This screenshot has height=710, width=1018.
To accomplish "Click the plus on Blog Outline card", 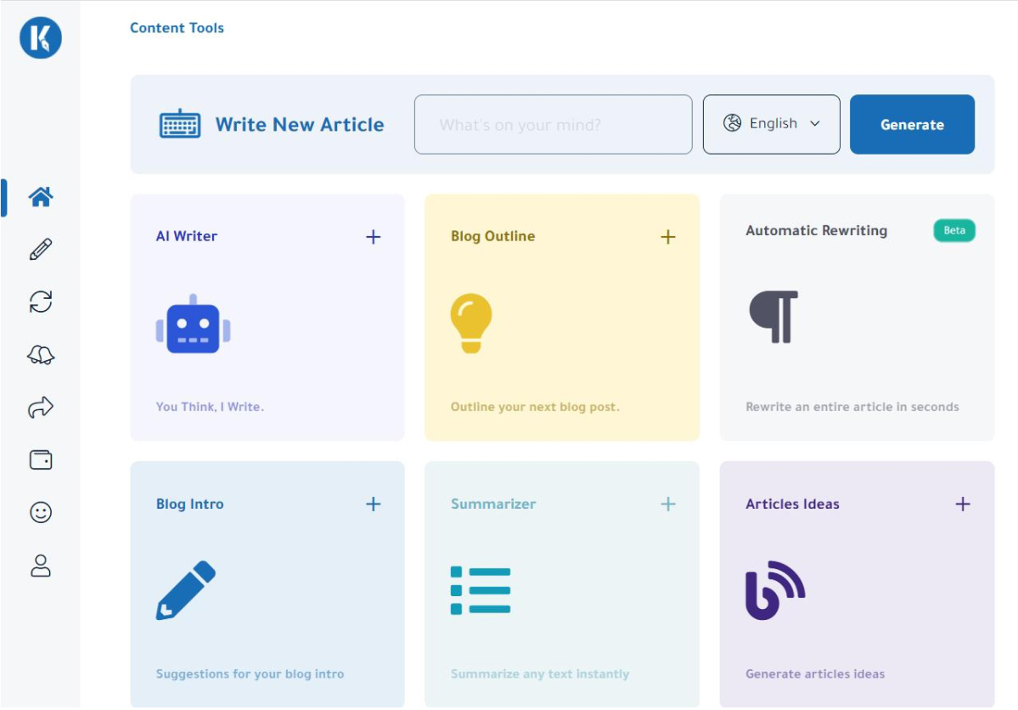I will click(668, 237).
